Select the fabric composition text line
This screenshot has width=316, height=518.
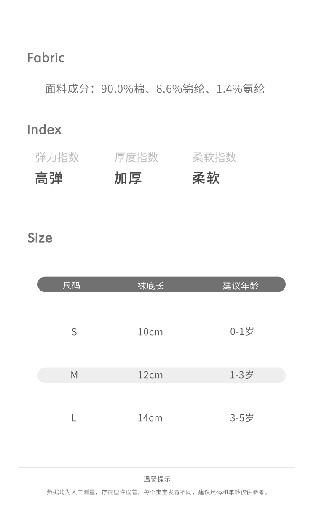click(x=155, y=89)
